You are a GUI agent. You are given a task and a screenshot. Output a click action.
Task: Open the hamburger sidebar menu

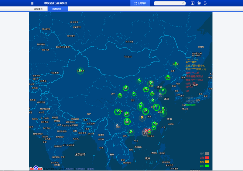tap(32, 3)
